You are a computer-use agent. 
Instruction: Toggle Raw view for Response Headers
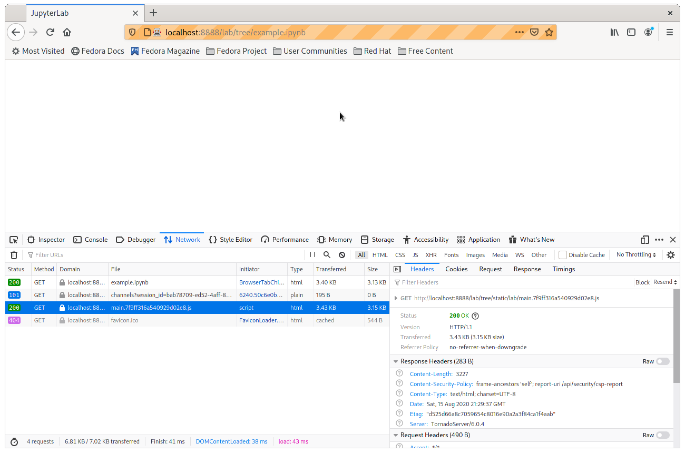662,361
